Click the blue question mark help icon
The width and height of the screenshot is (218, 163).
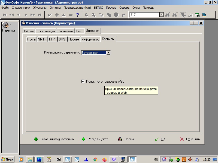click(78, 15)
